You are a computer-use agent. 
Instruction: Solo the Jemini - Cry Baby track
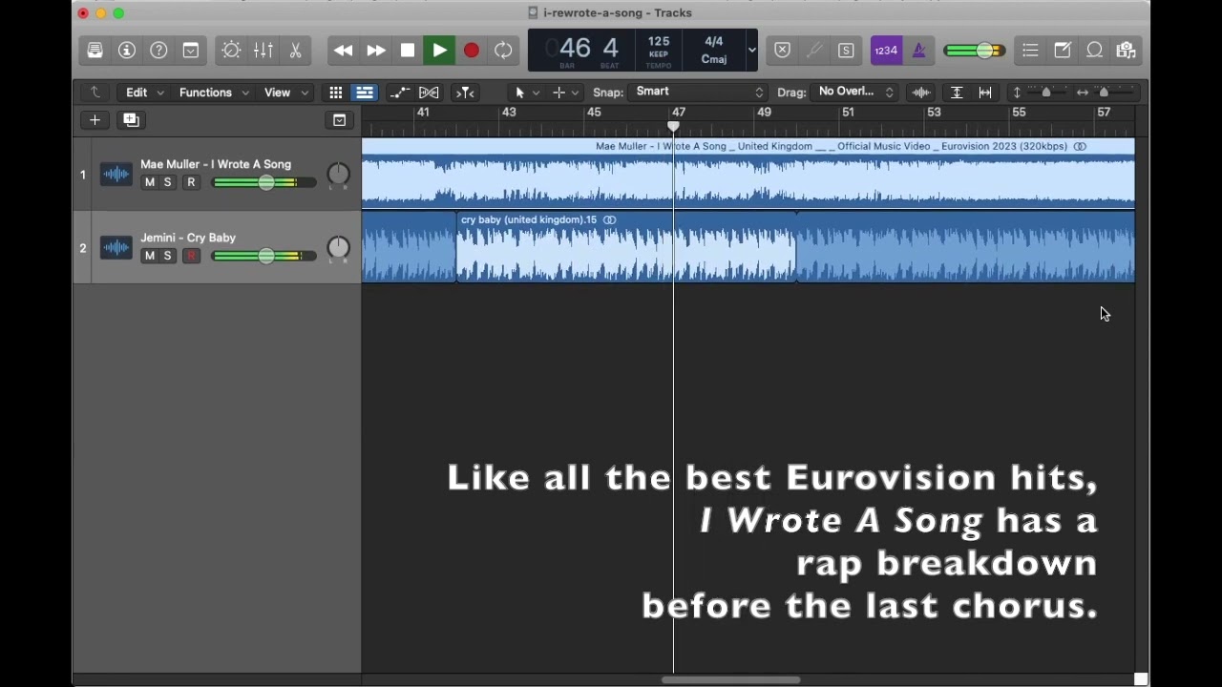point(167,256)
